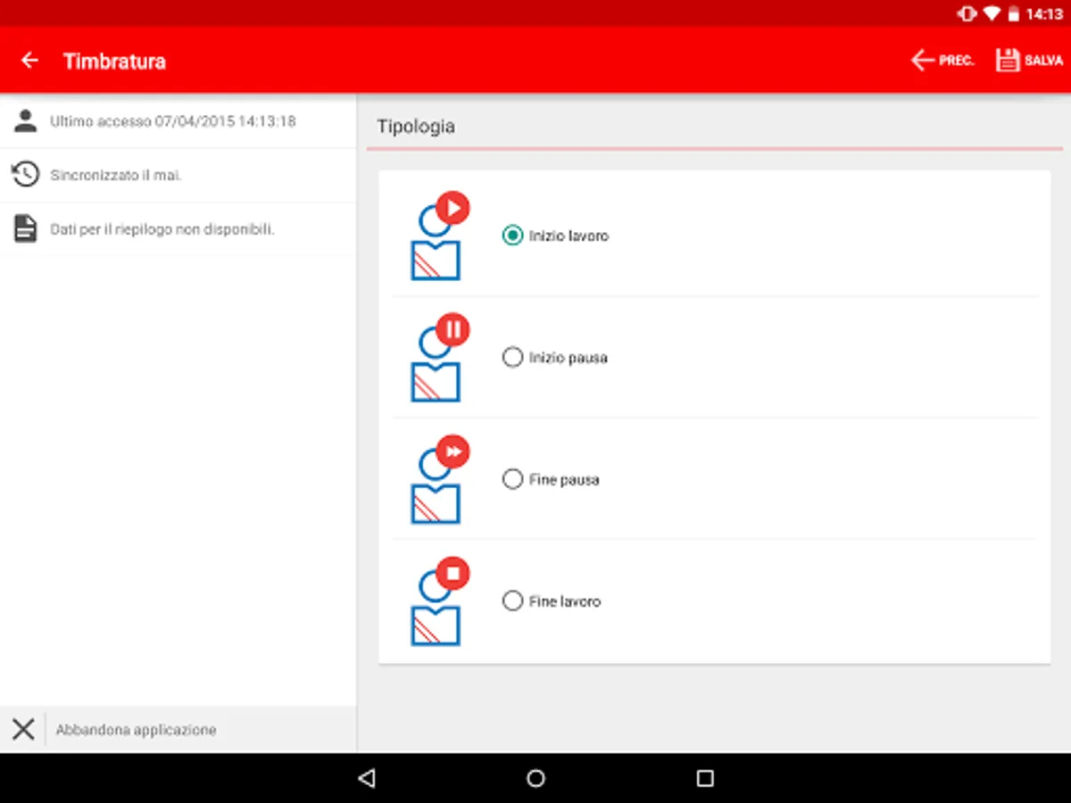Click the 14:13 clock in status bar
The height and width of the screenshot is (803, 1071).
point(1045,14)
